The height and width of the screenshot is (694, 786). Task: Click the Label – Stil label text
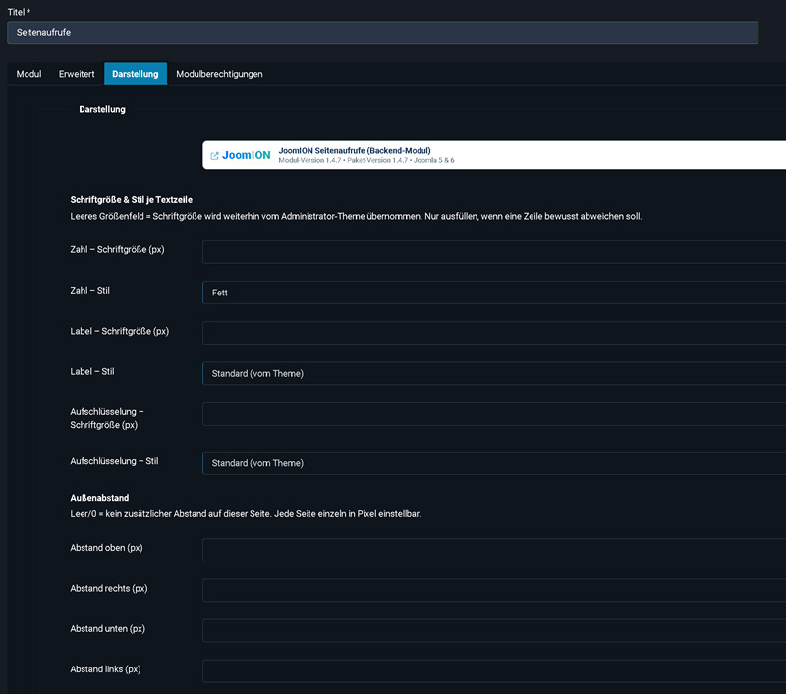pos(92,371)
